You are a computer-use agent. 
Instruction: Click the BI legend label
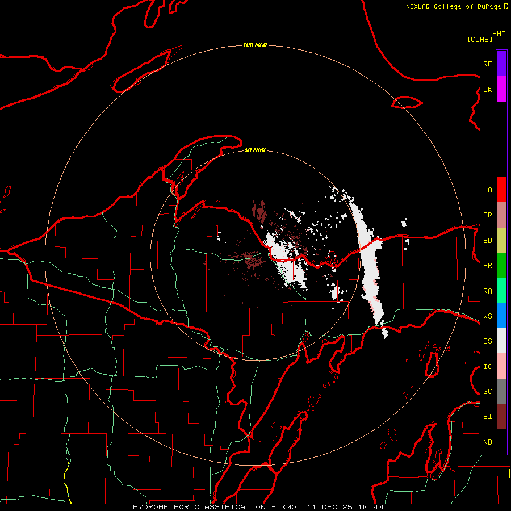(487, 417)
